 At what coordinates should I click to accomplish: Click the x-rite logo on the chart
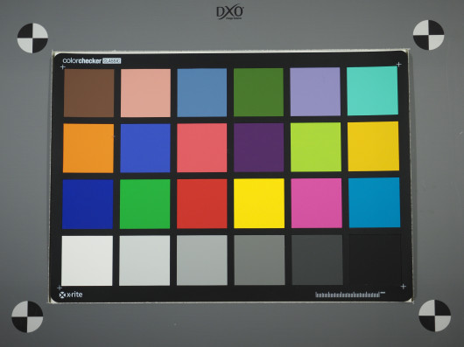pos(71,295)
